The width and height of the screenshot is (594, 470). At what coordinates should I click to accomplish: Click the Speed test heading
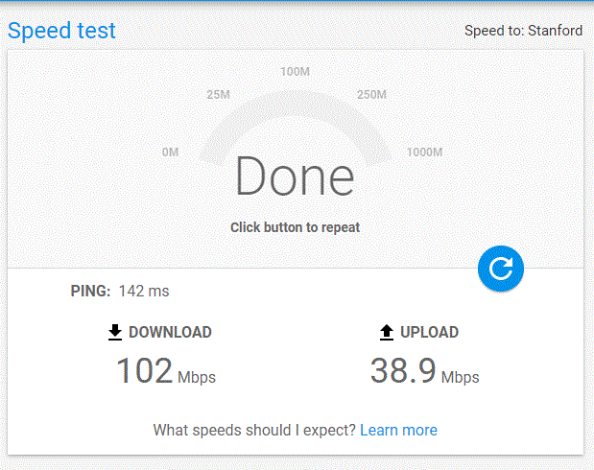tap(61, 30)
